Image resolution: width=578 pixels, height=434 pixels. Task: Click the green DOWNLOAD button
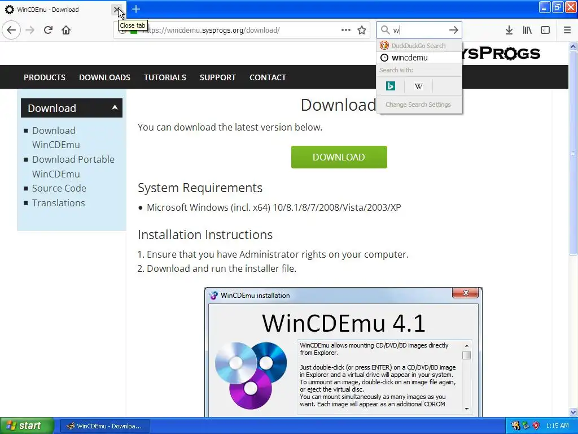pos(339,157)
